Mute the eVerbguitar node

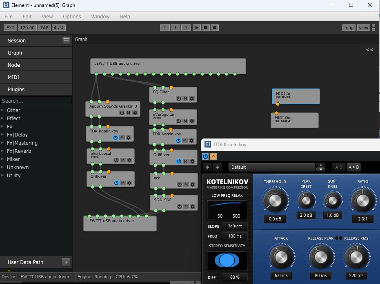(x=185, y=121)
